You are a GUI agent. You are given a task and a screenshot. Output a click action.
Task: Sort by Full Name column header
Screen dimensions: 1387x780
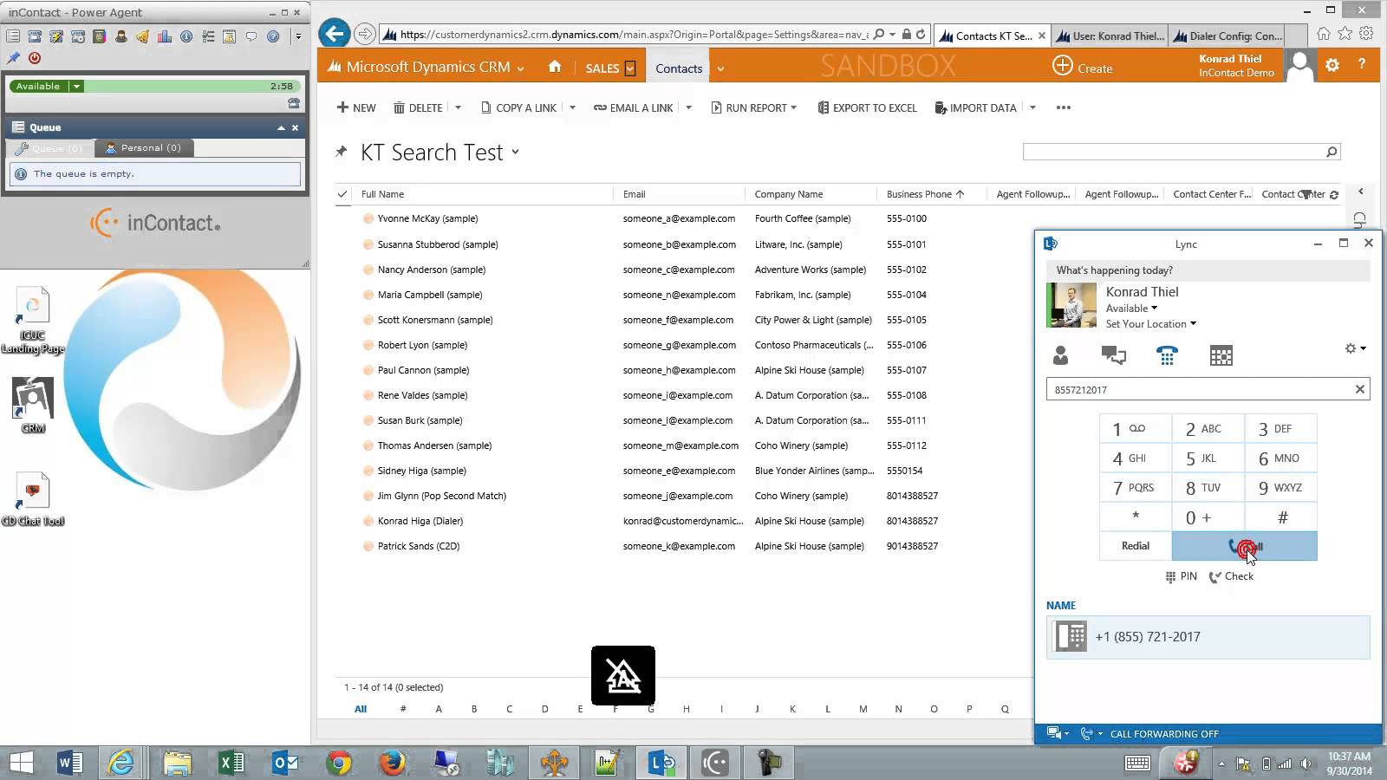coord(382,194)
